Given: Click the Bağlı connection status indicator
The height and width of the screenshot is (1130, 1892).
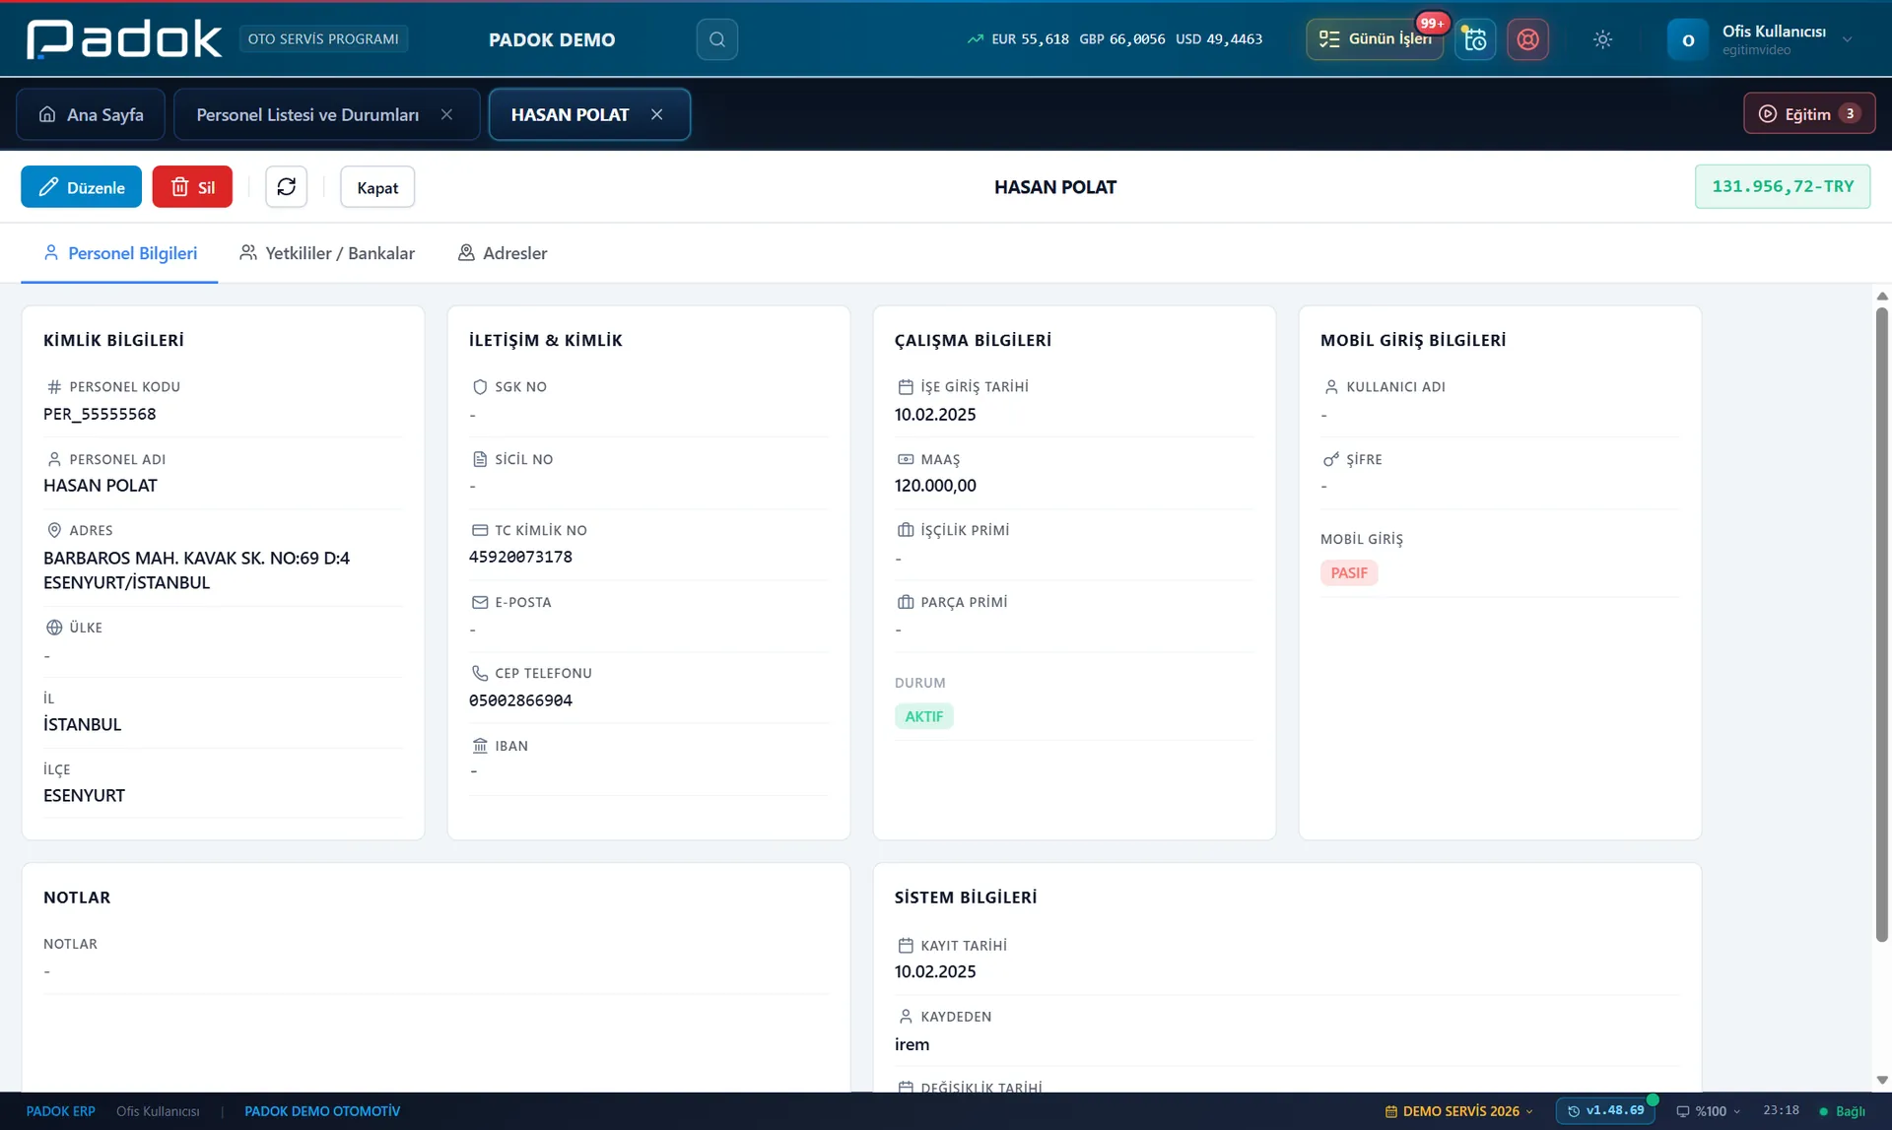Looking at the screenshot, I should [x=1842, y=1111].
